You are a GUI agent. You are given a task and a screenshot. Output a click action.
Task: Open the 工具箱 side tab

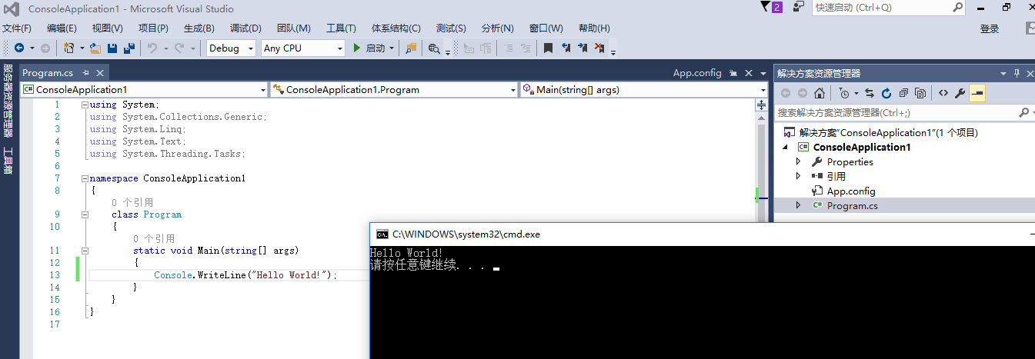coord(8,161)
